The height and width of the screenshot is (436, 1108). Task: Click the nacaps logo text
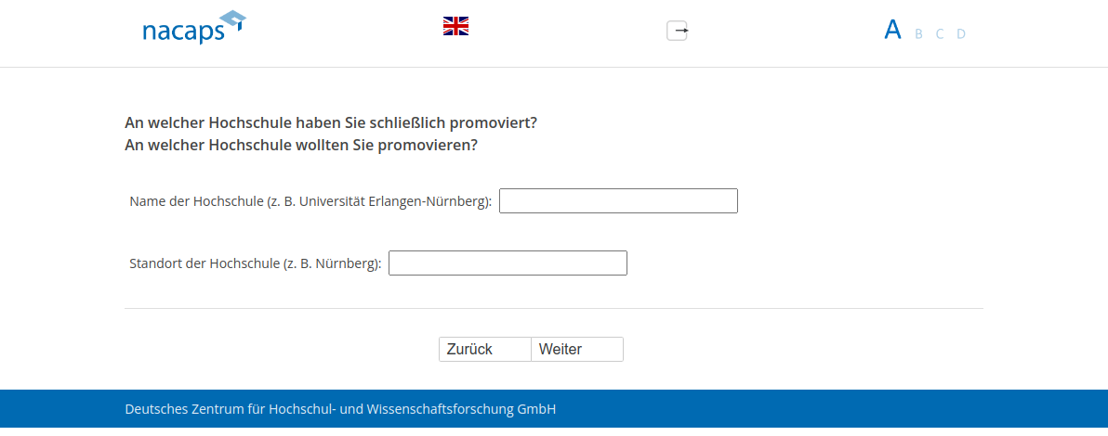tap(183, 32)
